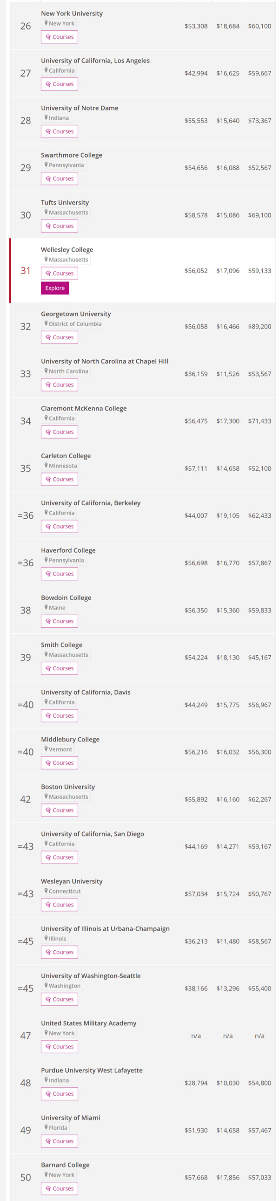Open Courses for New York University
Viewport: 279px width, 1201px height.
pos(60,37)
